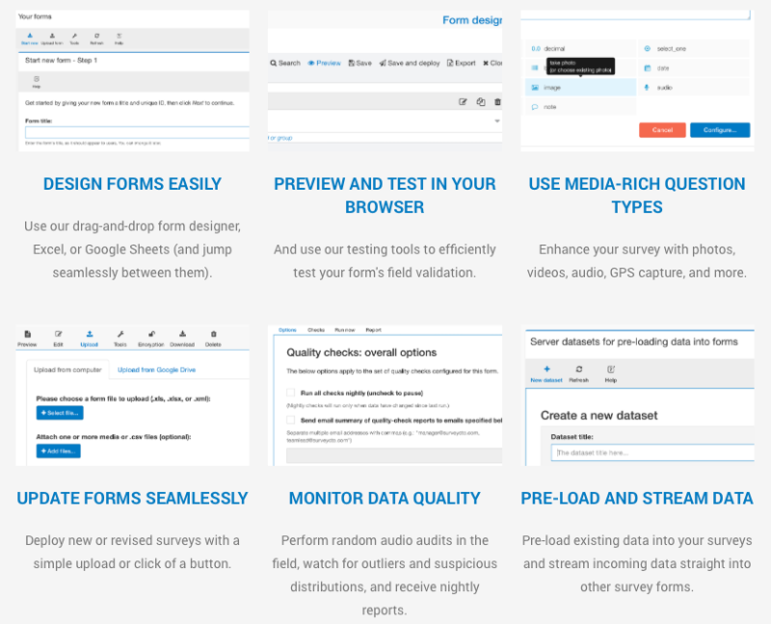
Task: Click the New dataset plus icon
Action: click(x=546, y=369)
